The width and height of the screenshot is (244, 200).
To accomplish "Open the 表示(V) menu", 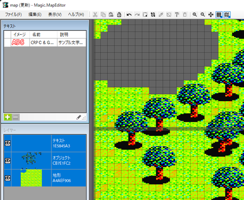I will (x=55, y=15).
